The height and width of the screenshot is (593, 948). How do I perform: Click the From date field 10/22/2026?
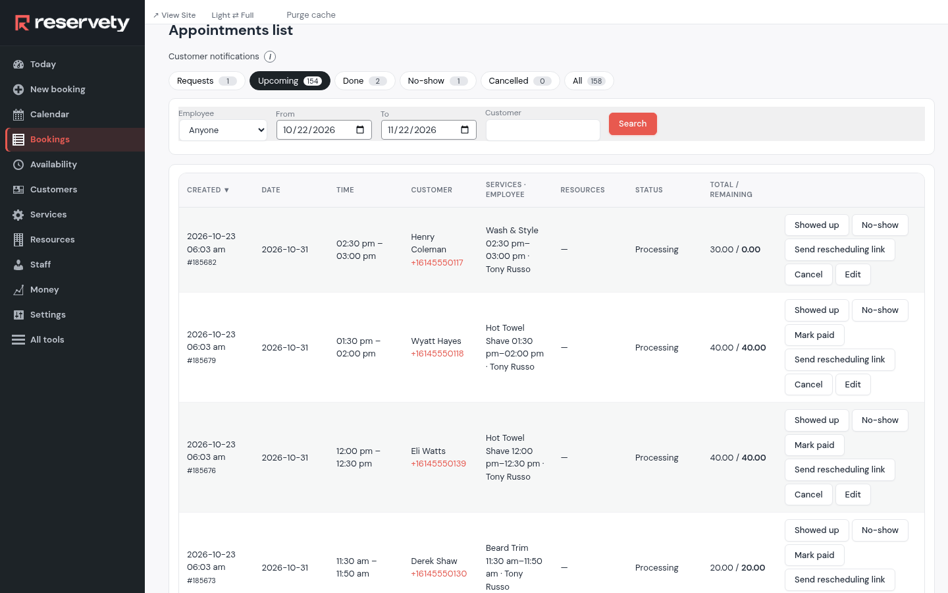[324, 130]
